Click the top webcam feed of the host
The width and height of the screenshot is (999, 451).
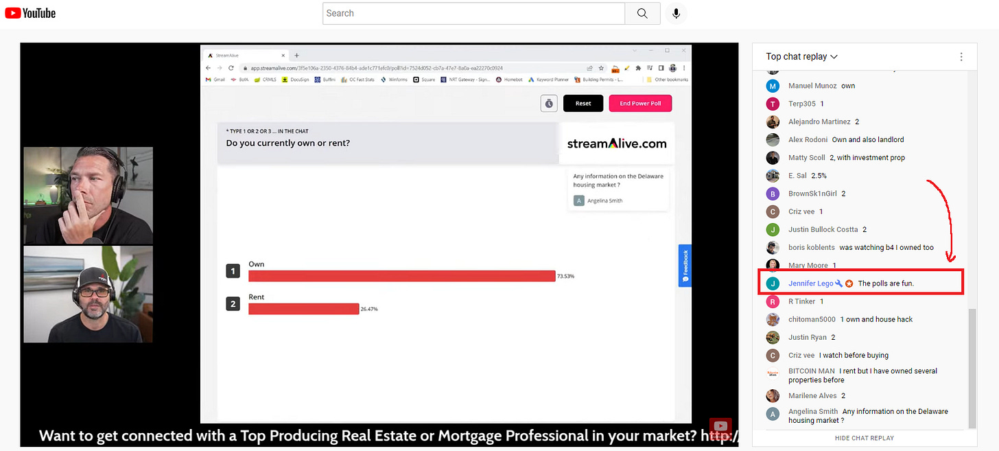coord(89,195)
